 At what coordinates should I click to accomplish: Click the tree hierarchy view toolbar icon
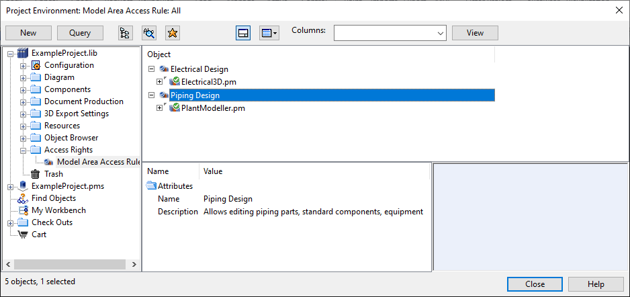pyautogui.click(x=126, y=32)
